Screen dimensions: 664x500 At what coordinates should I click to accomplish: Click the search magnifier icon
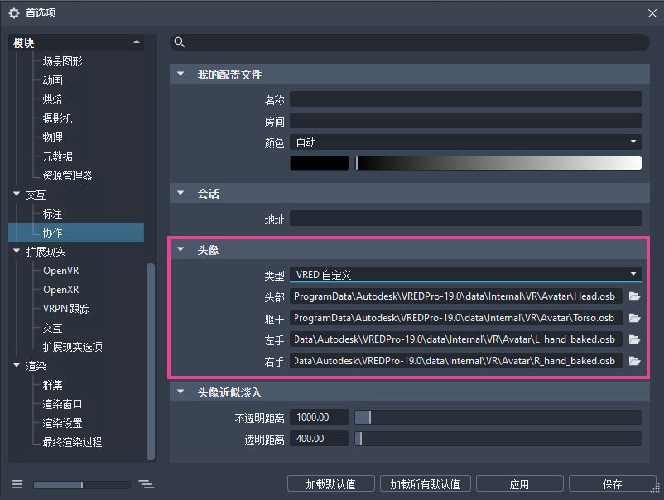coord(180,42)
